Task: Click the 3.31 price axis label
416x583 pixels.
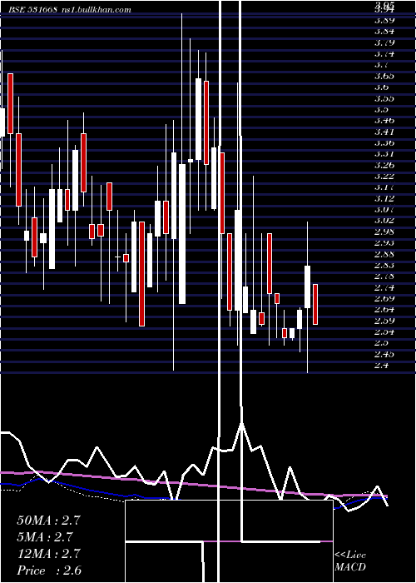Action: tap(384, 153)
